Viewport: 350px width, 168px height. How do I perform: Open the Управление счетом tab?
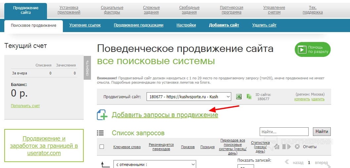[274, 10]
